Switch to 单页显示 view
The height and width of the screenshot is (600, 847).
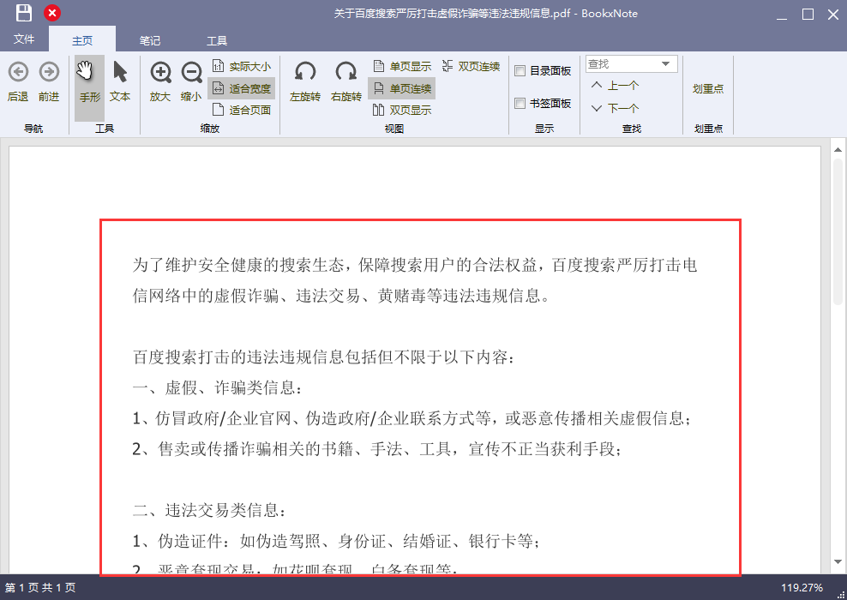pyautogui.click(x=402, y=66)
